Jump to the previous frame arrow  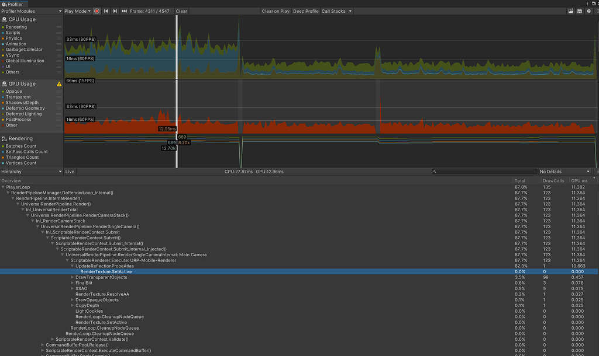coord(106,11)
